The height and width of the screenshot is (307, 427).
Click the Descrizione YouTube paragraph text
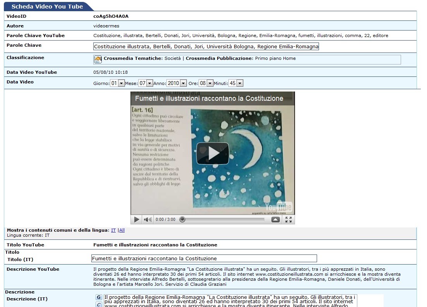click(x=247, y=276)
